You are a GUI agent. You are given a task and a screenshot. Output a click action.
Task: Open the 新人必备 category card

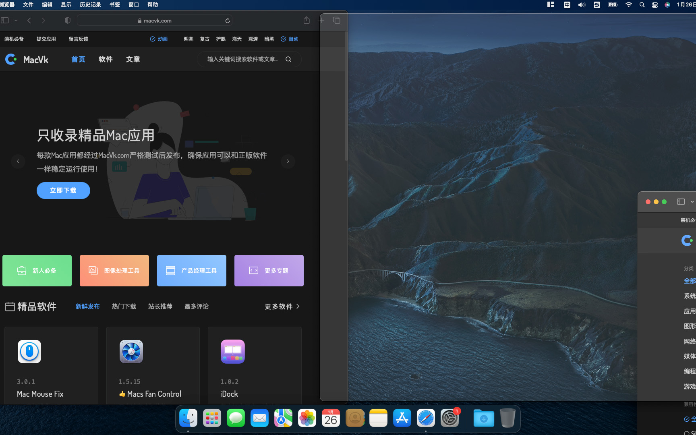[37, 270]
